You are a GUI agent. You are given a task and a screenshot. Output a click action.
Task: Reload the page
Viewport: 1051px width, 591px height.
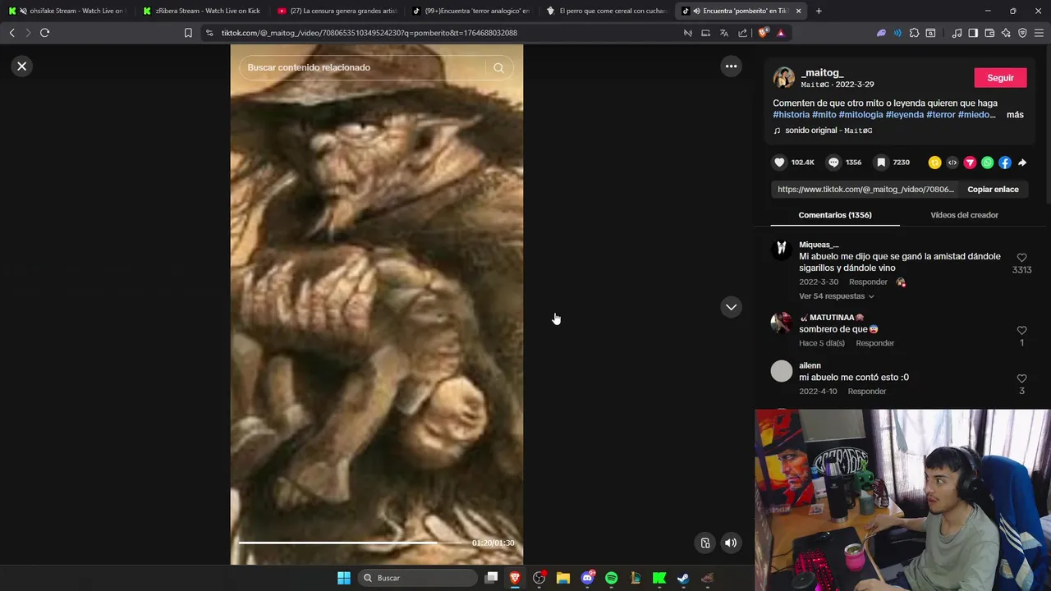point(44,33)
